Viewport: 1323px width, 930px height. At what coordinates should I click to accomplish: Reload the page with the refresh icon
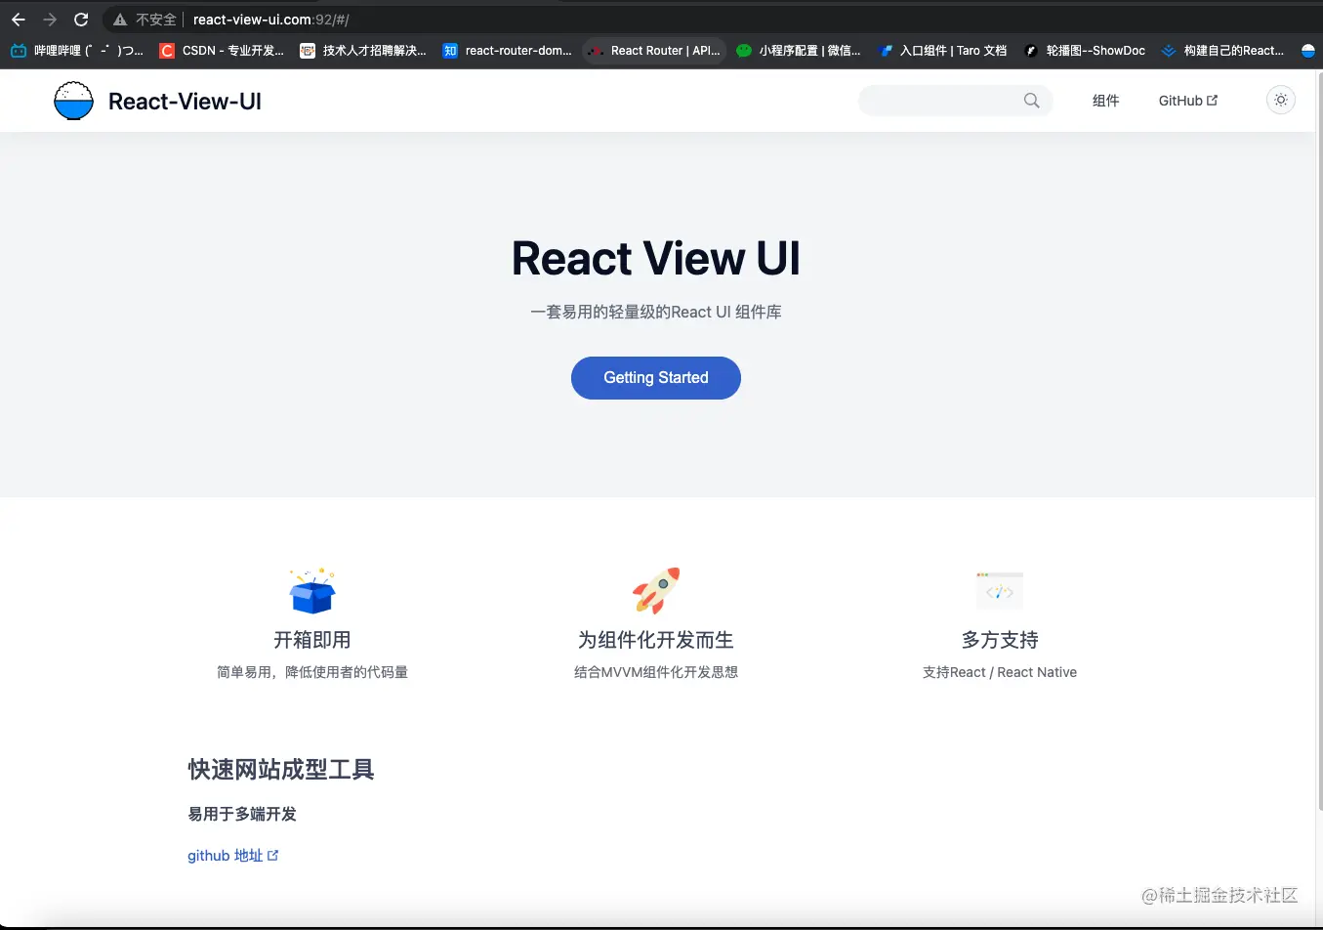[x=81, y=20]
